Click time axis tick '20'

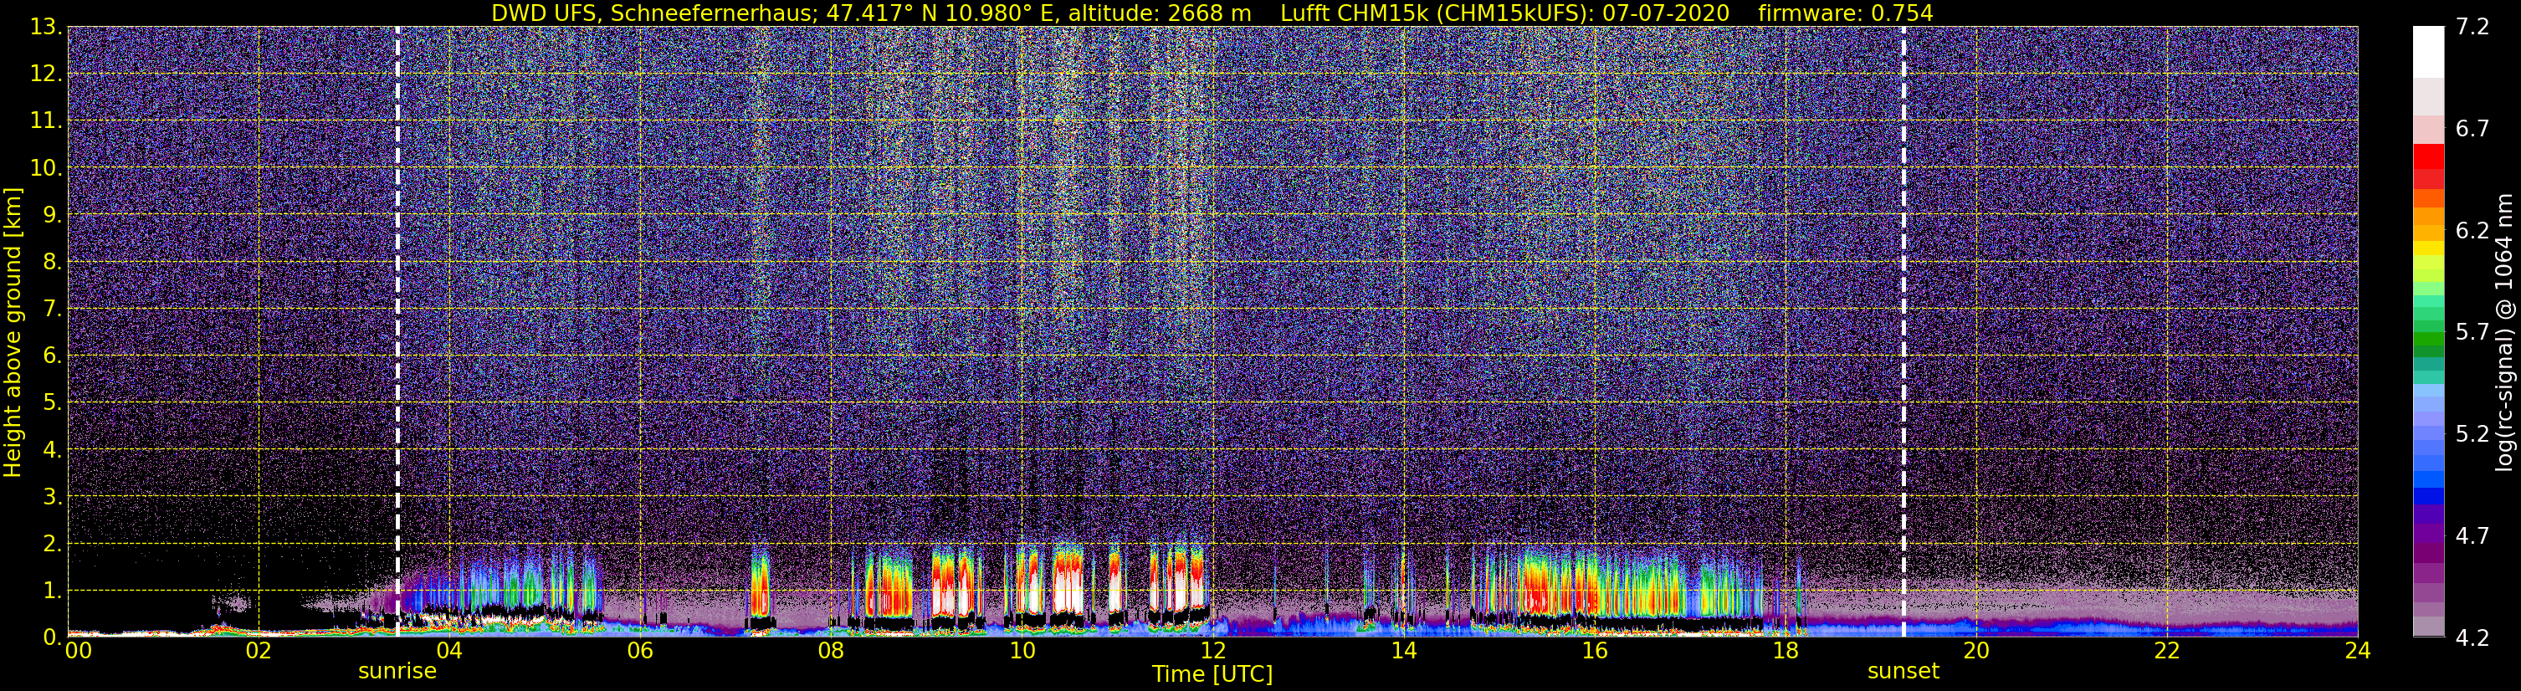1976,651
